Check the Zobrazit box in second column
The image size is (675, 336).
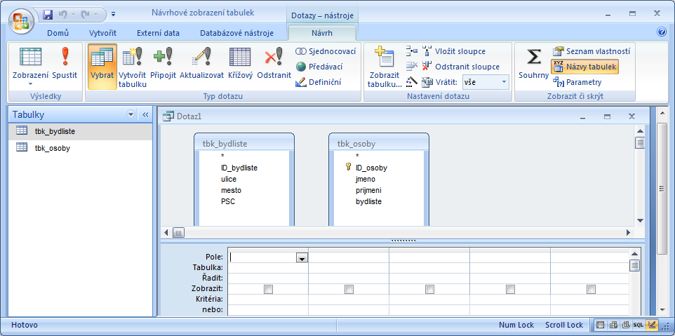coord(349,289)
